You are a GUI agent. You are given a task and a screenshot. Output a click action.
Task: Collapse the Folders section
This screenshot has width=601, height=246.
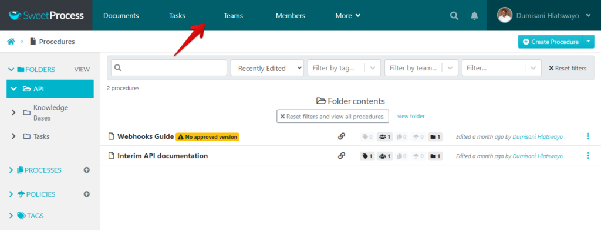[11, 70]
